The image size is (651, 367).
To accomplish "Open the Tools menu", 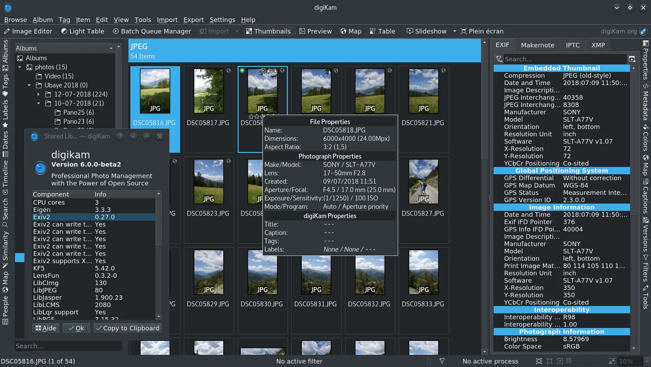I will coord(143,20).
